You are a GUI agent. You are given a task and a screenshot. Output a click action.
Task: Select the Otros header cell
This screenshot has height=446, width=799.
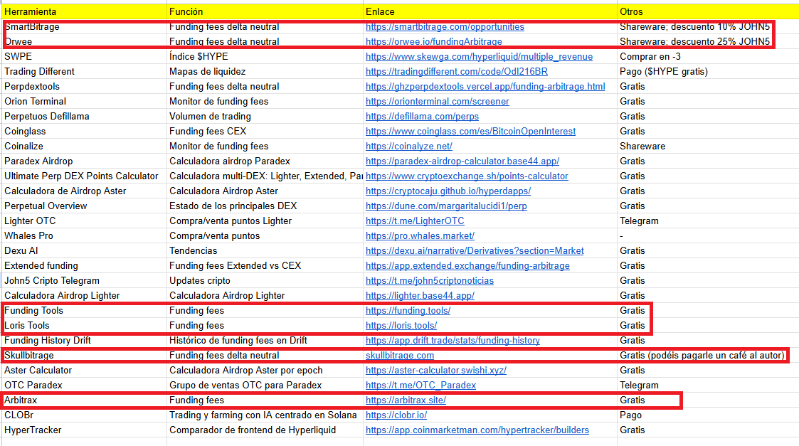[x=709, y=11]
